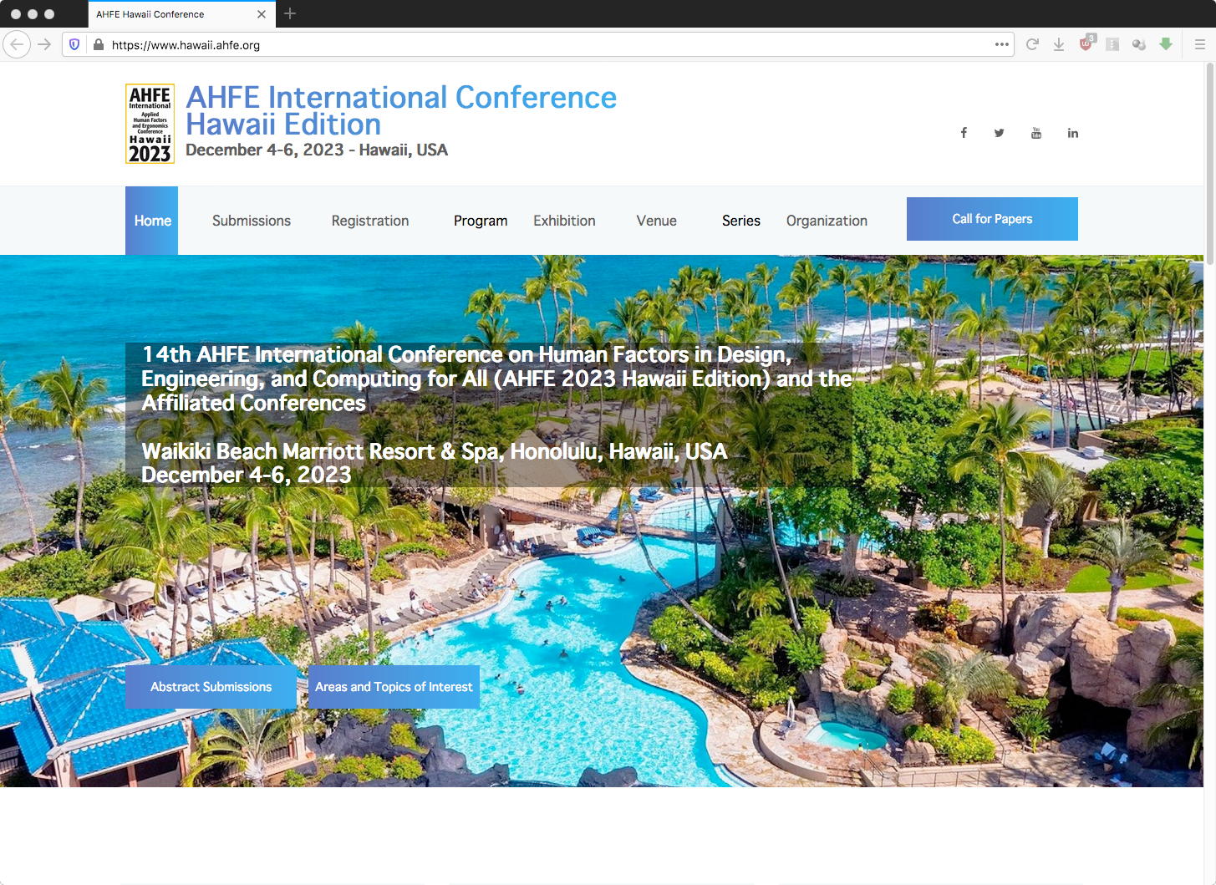
Task: Select the Exhibition menu item
Action: (564, 221)
